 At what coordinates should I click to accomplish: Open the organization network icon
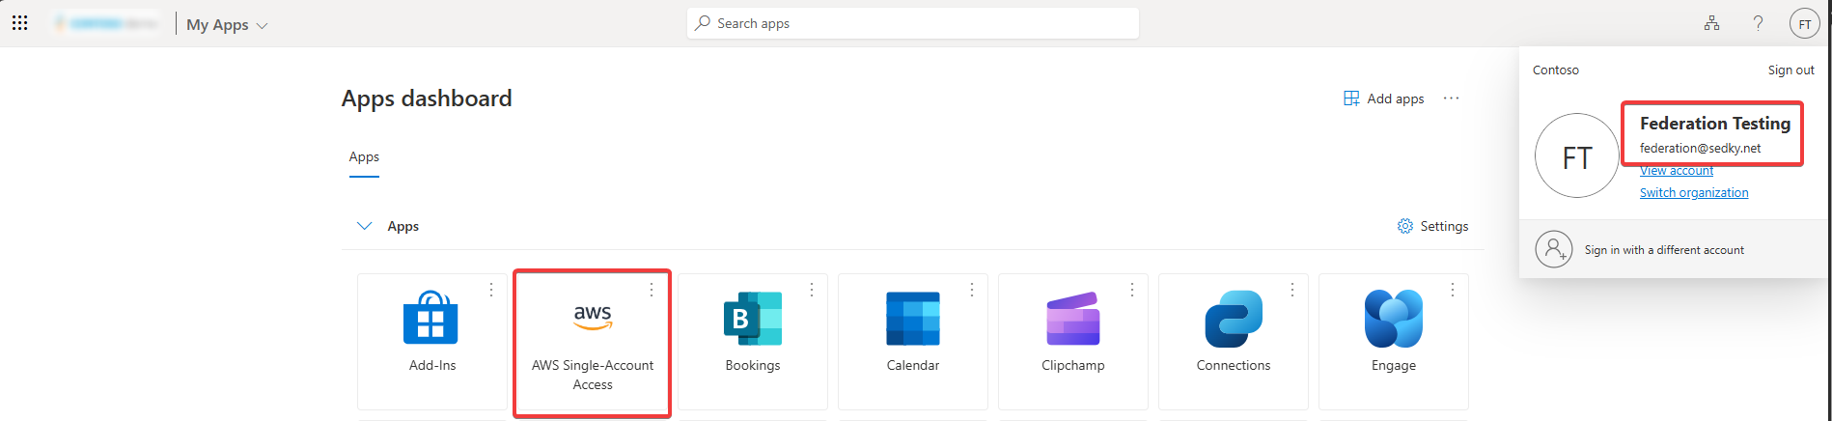1711,23
